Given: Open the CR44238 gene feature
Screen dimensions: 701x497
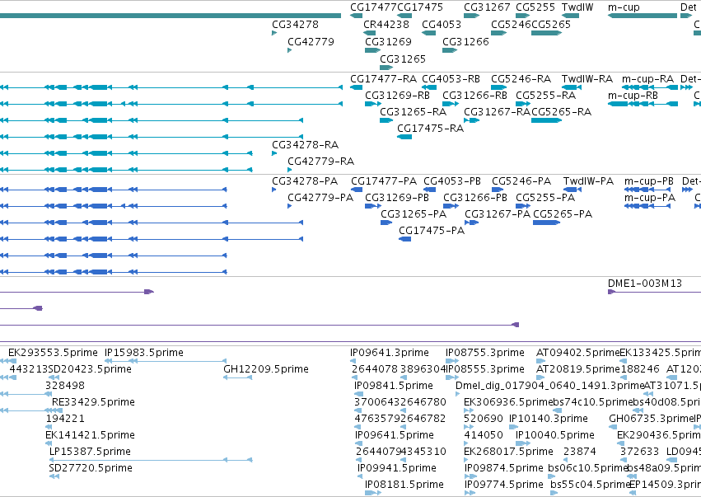Looking at the screenshot, I should pyautogui.click(x=369, y=33).
